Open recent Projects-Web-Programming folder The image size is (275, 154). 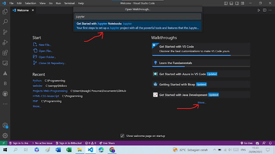50,91
